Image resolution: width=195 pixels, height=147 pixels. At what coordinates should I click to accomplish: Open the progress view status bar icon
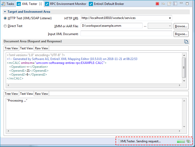point(188,141)
